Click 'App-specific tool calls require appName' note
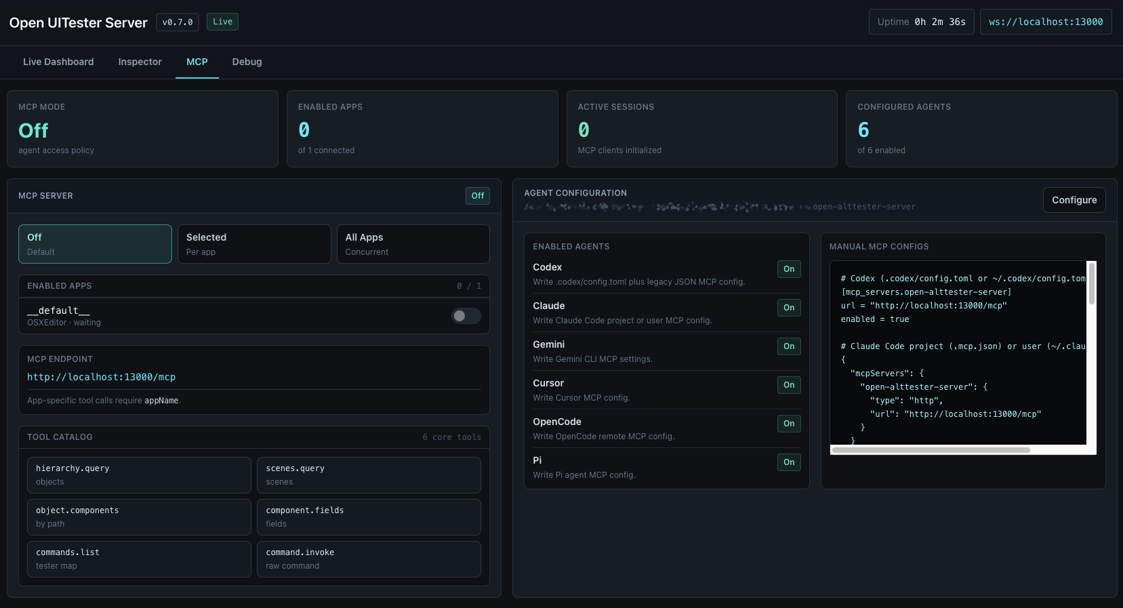The image size is (1123, 608). click(104, 401)
